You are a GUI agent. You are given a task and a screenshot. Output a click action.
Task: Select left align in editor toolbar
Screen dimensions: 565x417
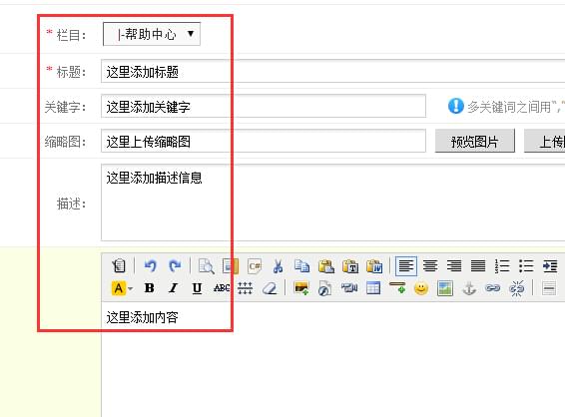coord(406,266)
